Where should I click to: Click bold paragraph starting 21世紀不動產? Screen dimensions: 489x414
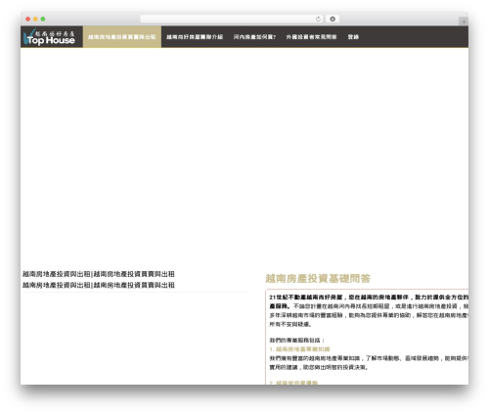369,301
